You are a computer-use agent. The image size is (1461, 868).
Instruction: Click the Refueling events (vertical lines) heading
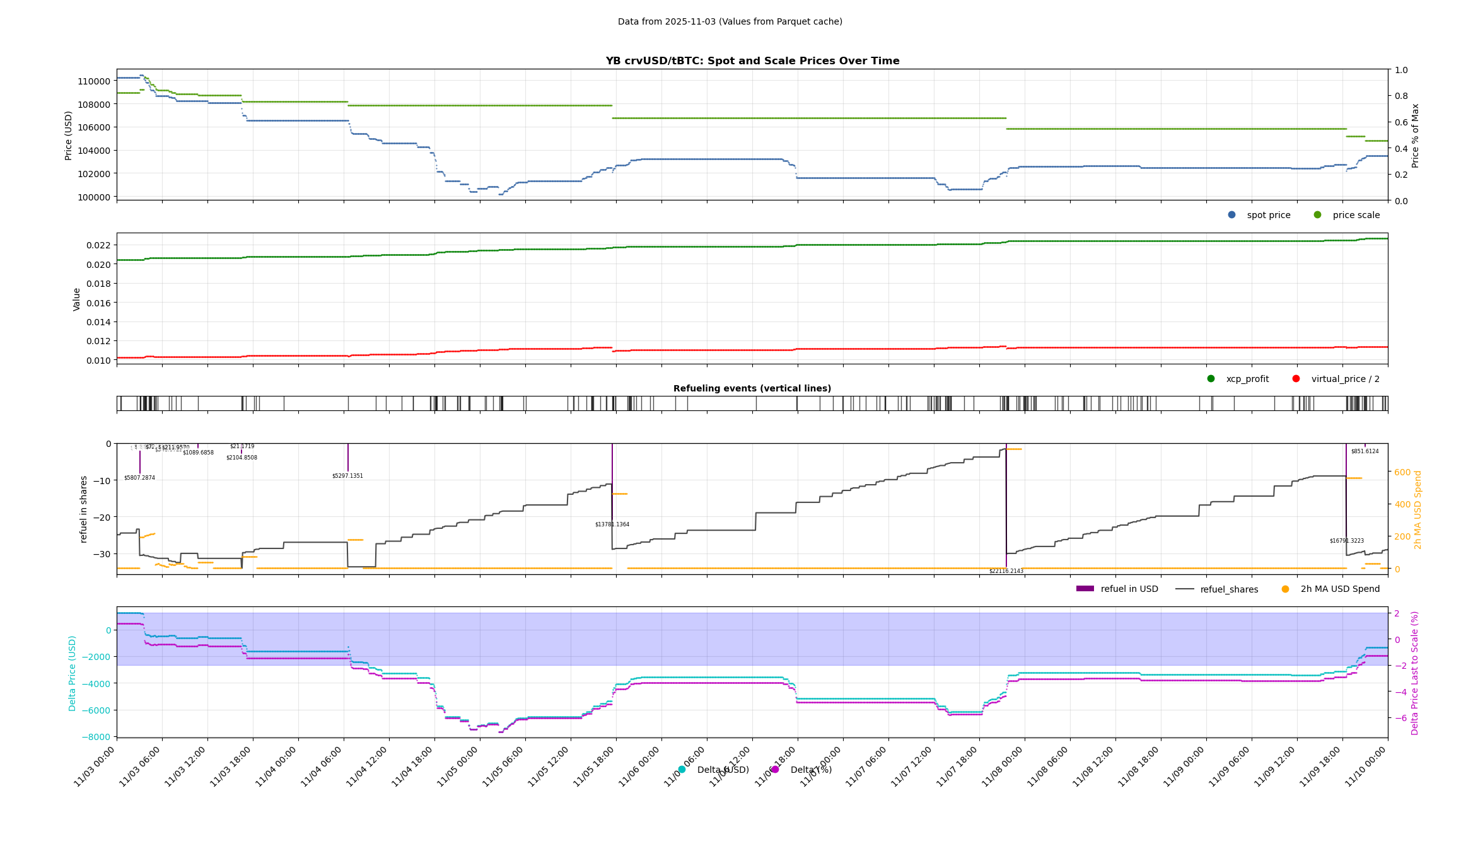tap(752, 388)
